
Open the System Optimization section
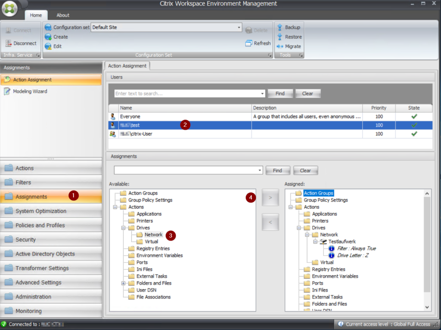point(51,211)
